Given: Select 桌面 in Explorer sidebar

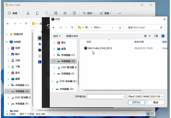Looking at the screenshot, I should (x=16, y=79).
